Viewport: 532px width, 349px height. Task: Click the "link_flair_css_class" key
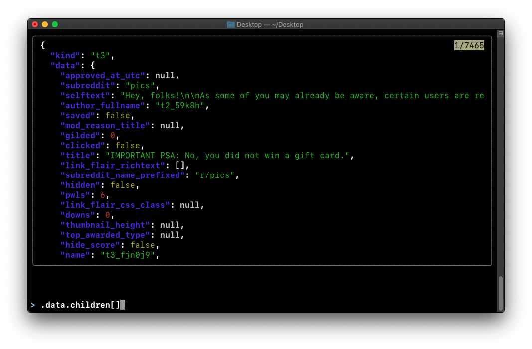[115, 205]
